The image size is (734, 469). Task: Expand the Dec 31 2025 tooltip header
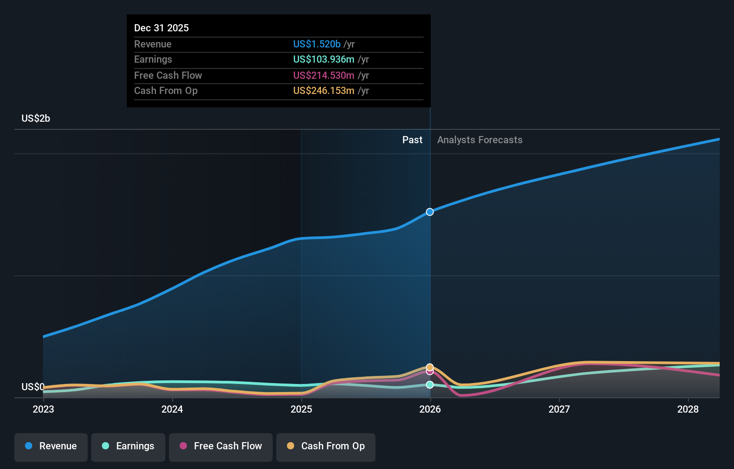(x=161, y=28)
